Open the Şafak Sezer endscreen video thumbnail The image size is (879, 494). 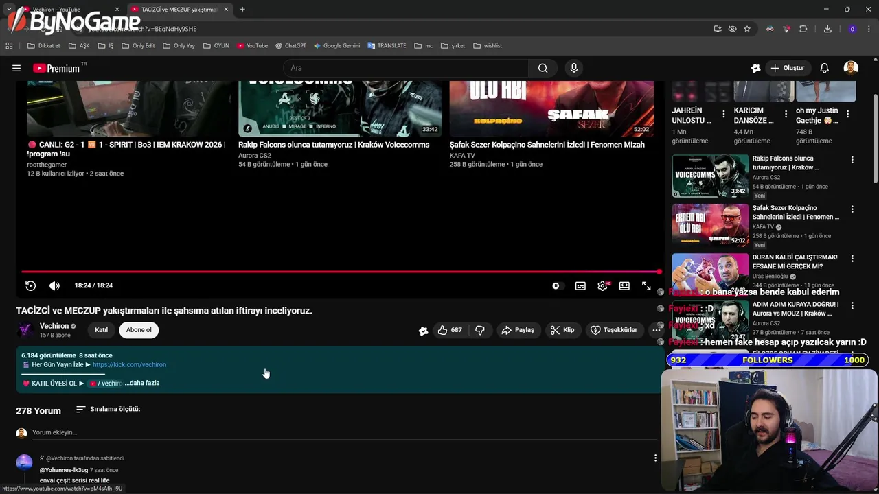tap(551, 109)
